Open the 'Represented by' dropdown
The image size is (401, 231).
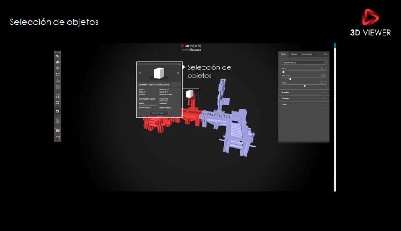pos(303,62)
